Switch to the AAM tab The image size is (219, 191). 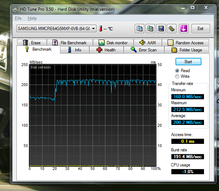148,42
